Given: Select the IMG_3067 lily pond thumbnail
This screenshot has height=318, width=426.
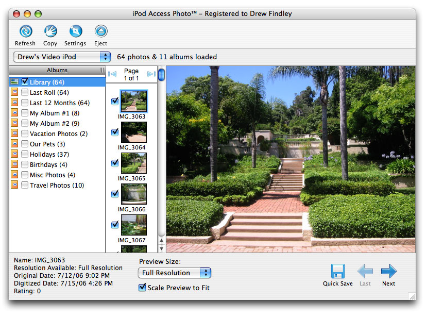Looking at the screenshot, I should 133,225.
